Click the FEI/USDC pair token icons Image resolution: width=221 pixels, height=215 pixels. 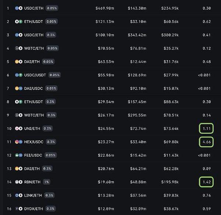pos(18,155)
